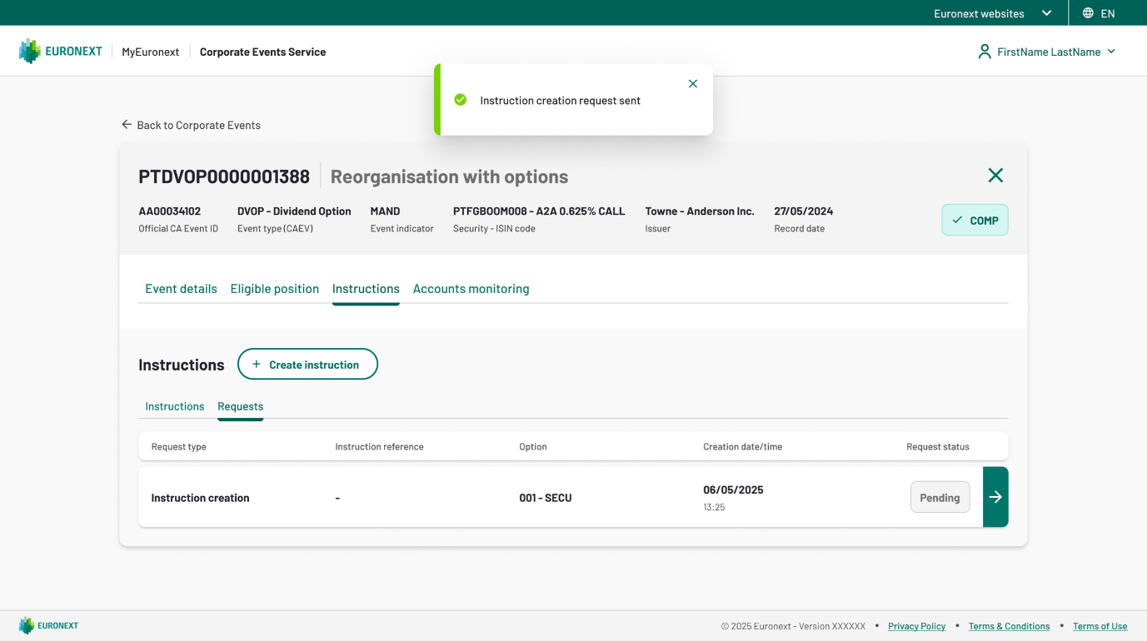The width and height of the screenshot is (1147, 641).
Task: Open Accounts monitoring tab
Action: pos(471,289)
